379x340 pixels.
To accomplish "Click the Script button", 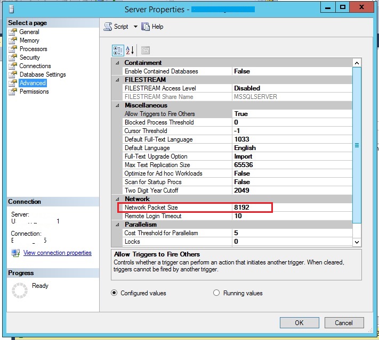I will (x=116, y=27).
